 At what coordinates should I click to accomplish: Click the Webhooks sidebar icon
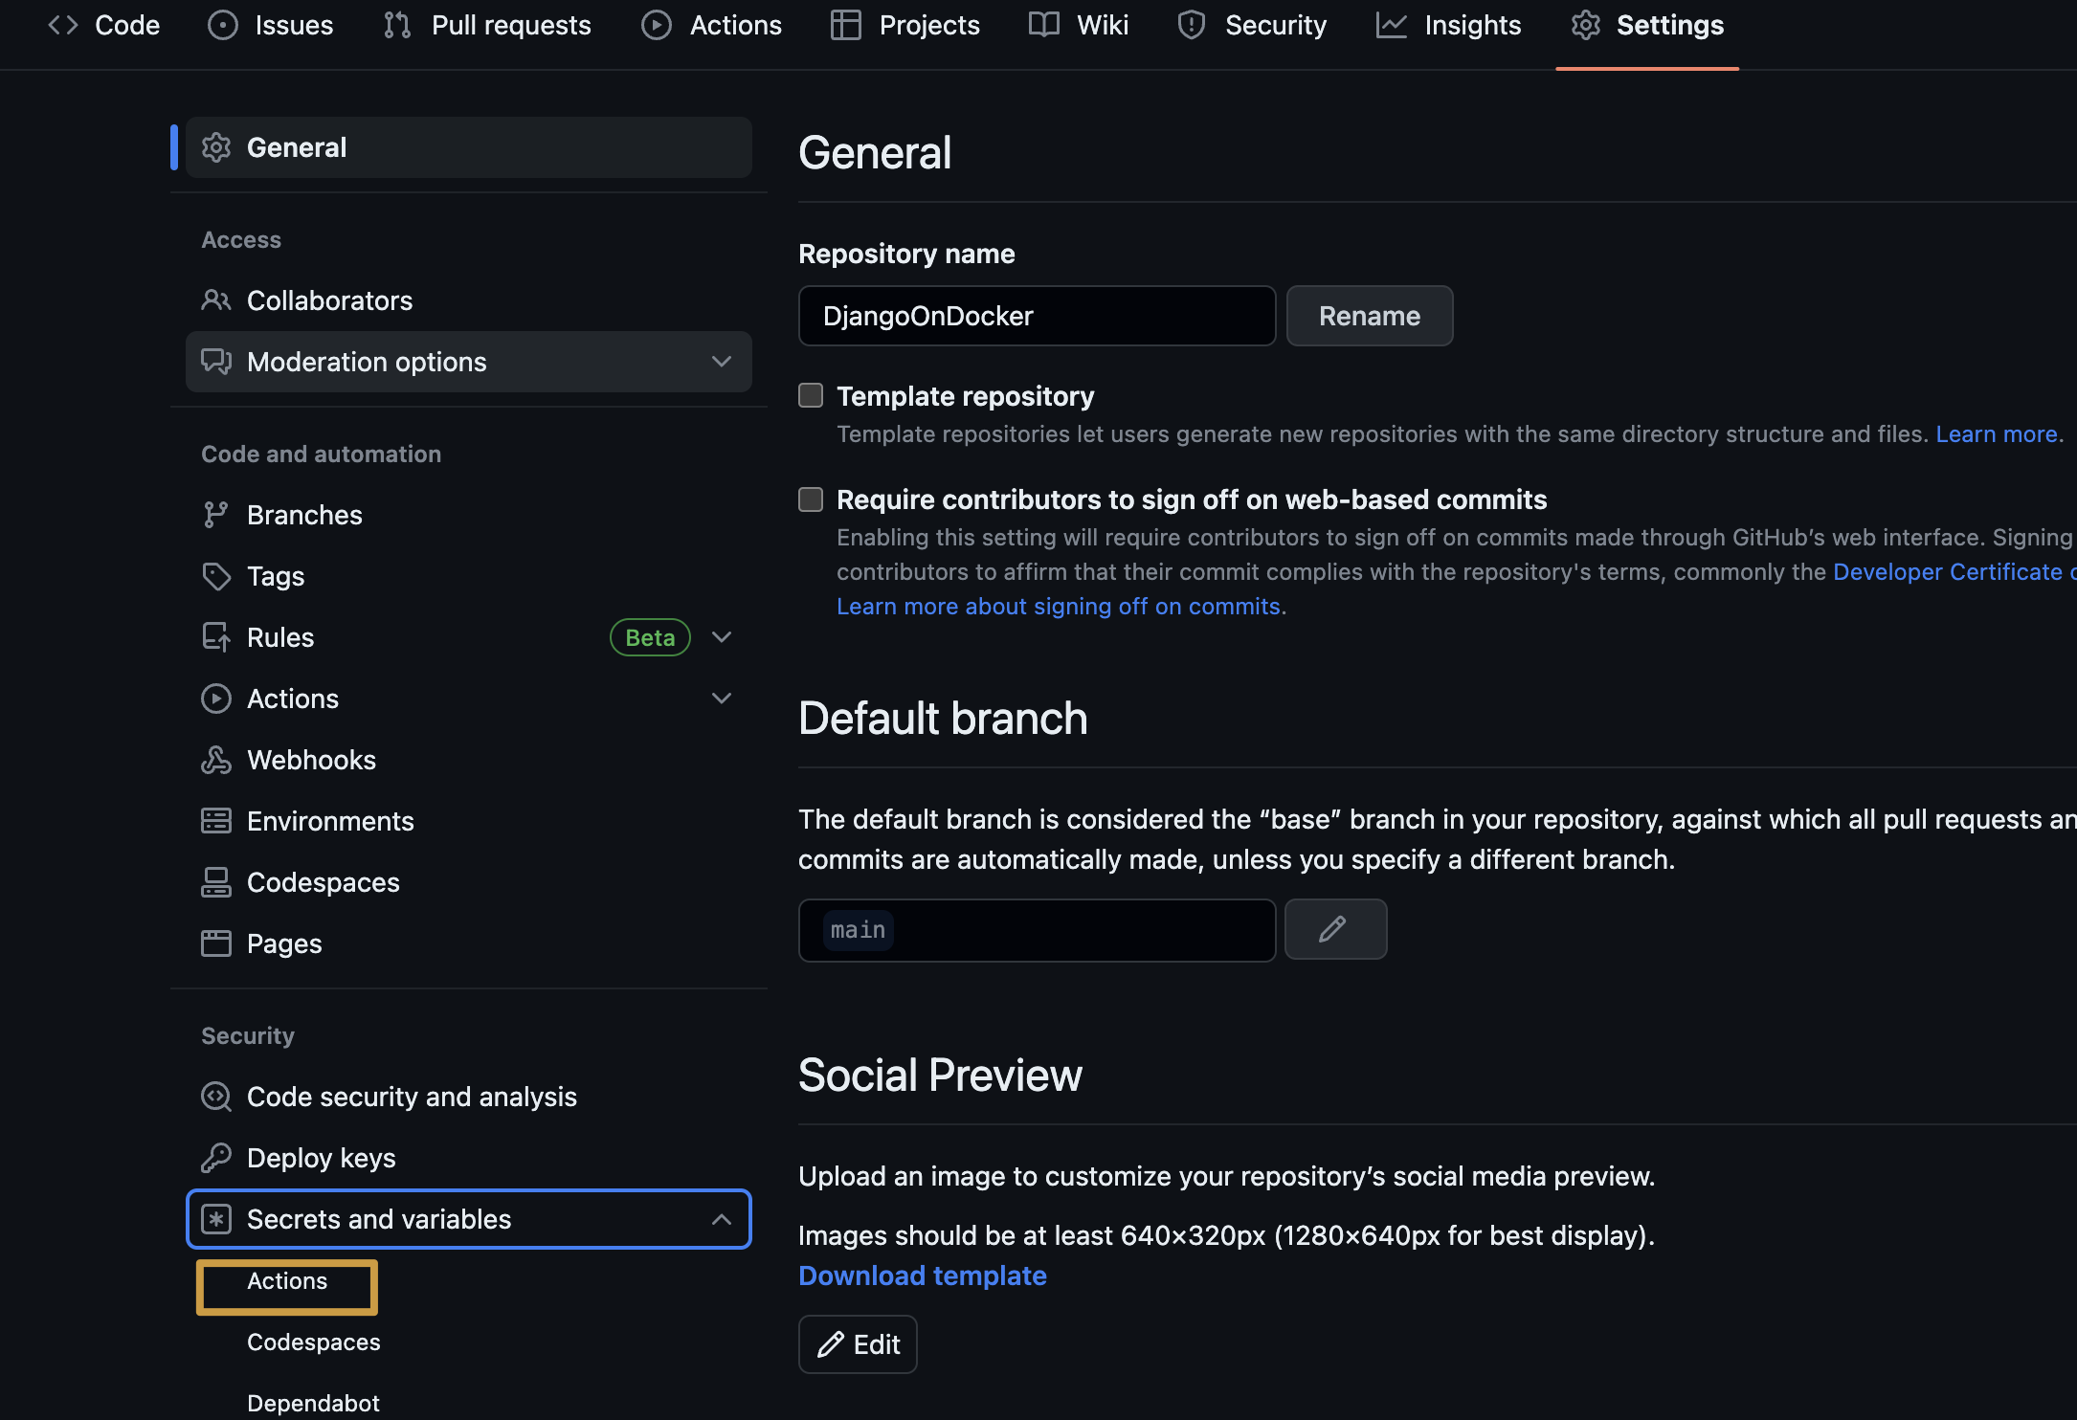[x=216, y=760]
